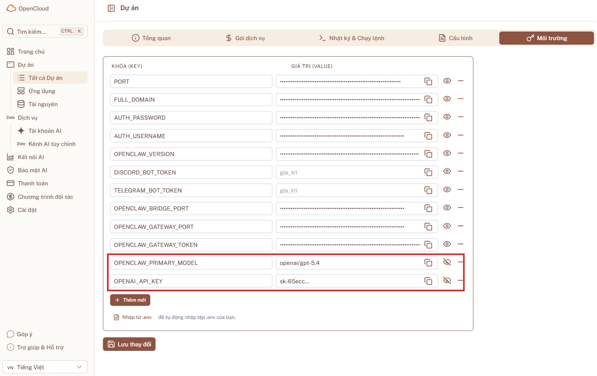Click the Nhập từ .env link

point(136,317)
